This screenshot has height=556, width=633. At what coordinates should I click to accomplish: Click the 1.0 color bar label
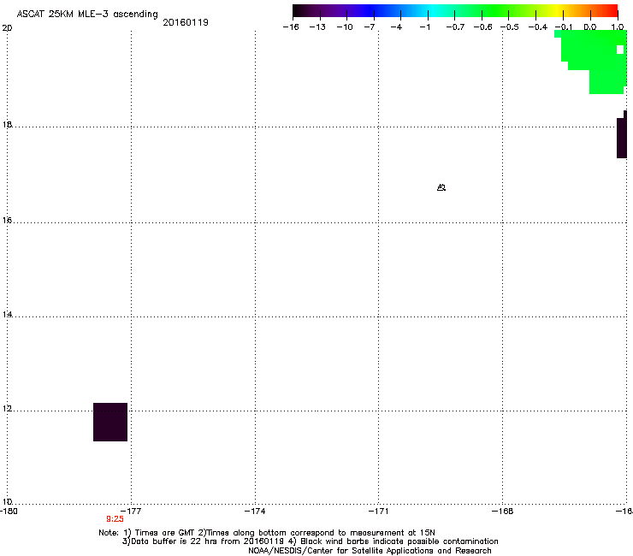[x=618, y=27]
